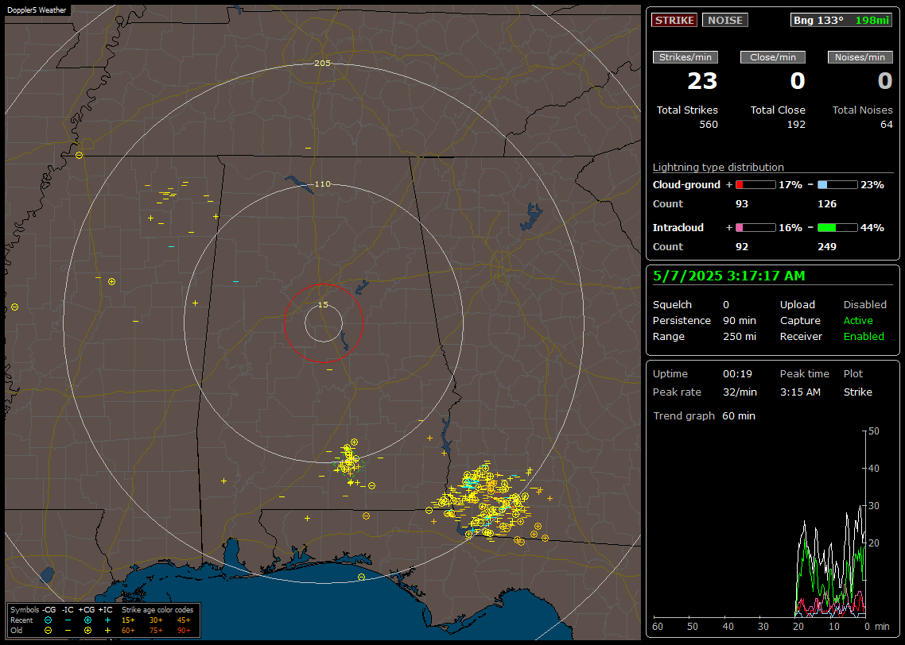
Task: Click the red STRIKE indicator button
Action: [674, 20]
